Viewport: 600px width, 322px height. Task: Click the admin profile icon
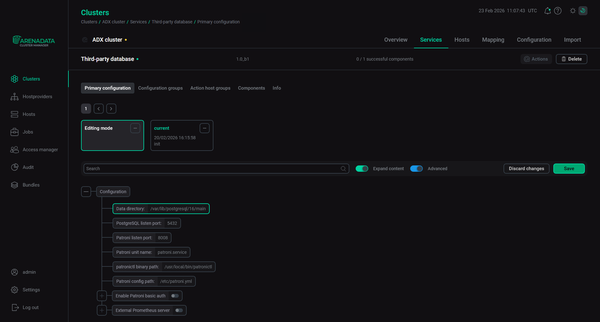click(15, 272)
